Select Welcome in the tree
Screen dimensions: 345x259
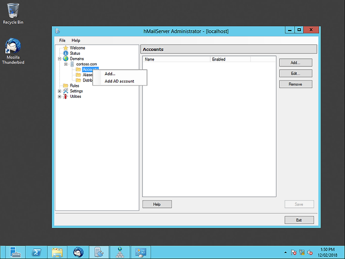click(78, 48)
